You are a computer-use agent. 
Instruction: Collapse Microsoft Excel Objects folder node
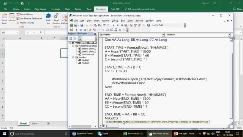[73, 46]
